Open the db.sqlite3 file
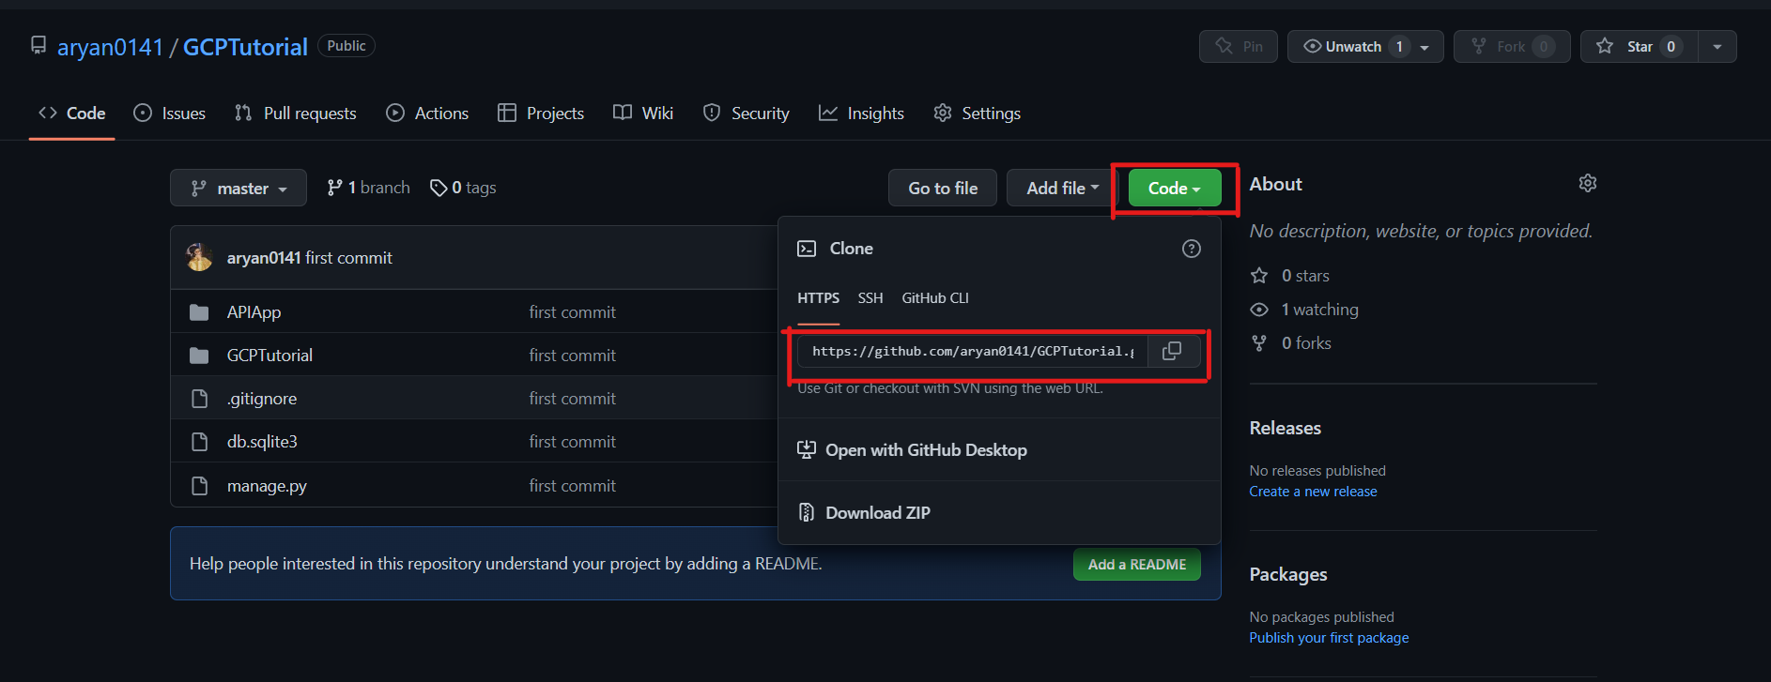This screenshot has height=682, width=1771. pos(262,441)
